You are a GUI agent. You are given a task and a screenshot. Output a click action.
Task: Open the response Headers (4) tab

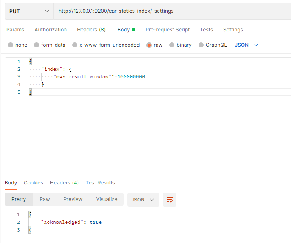(x=64, y=183)
